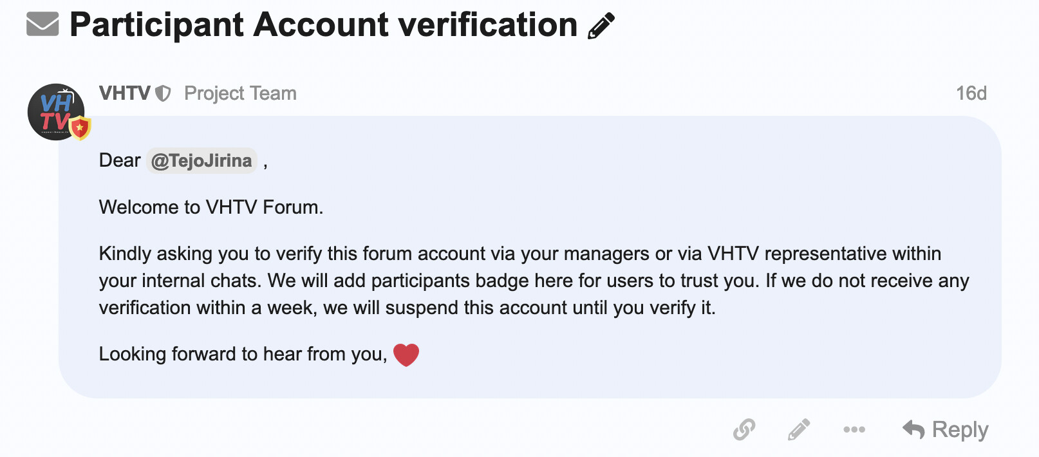The height and width of the screenshot is (457, 1039).
Task: Click the Welcome to VHTV Forum line
Action: 211,207
